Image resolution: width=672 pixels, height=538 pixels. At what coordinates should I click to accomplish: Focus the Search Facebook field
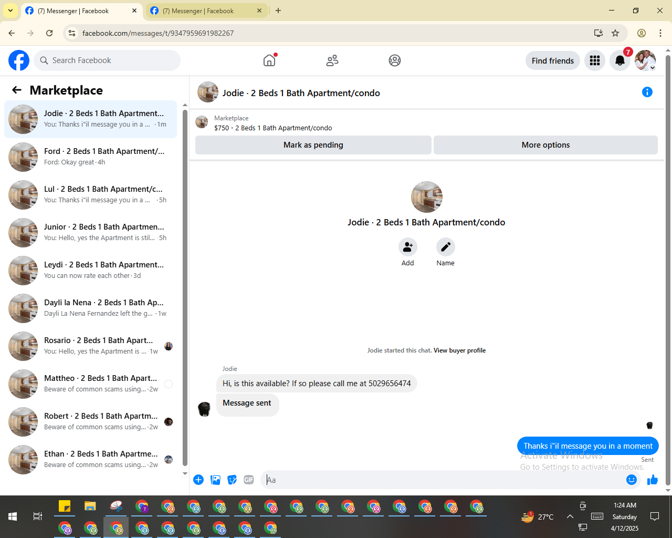[x=107, y=60]
